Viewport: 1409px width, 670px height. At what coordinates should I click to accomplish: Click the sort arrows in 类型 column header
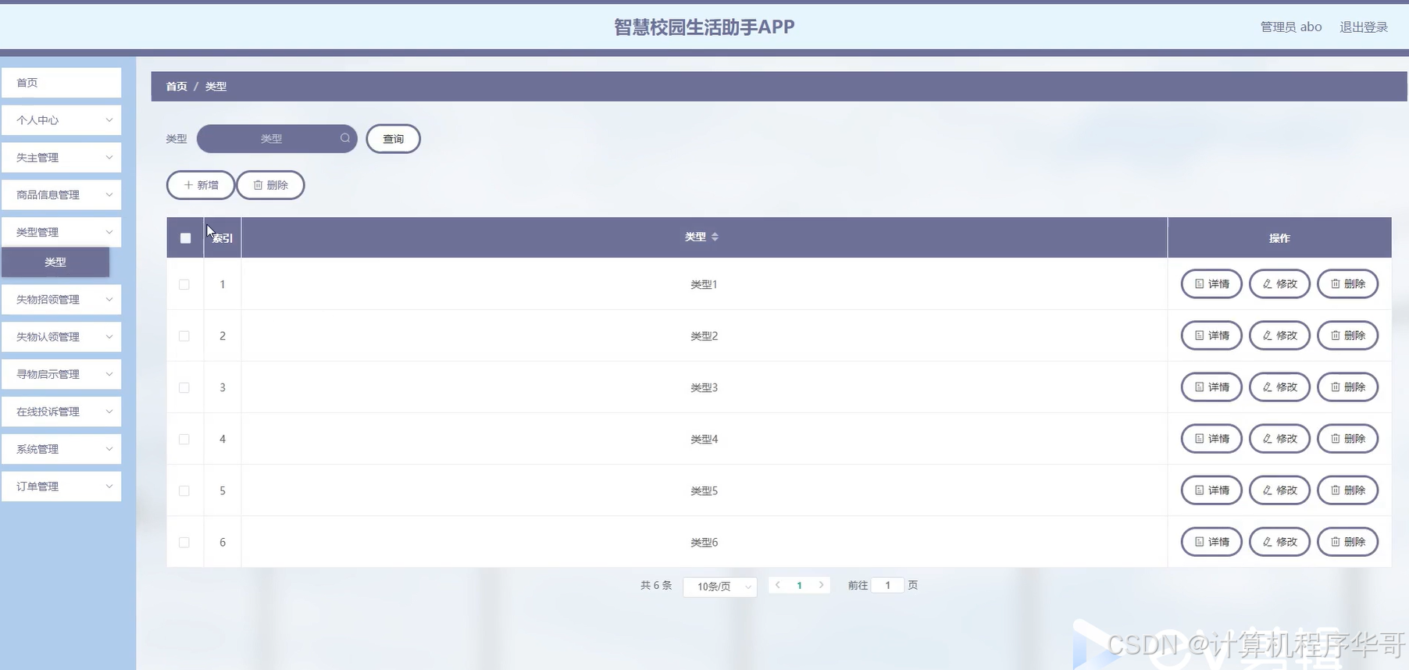coord(715,237)
